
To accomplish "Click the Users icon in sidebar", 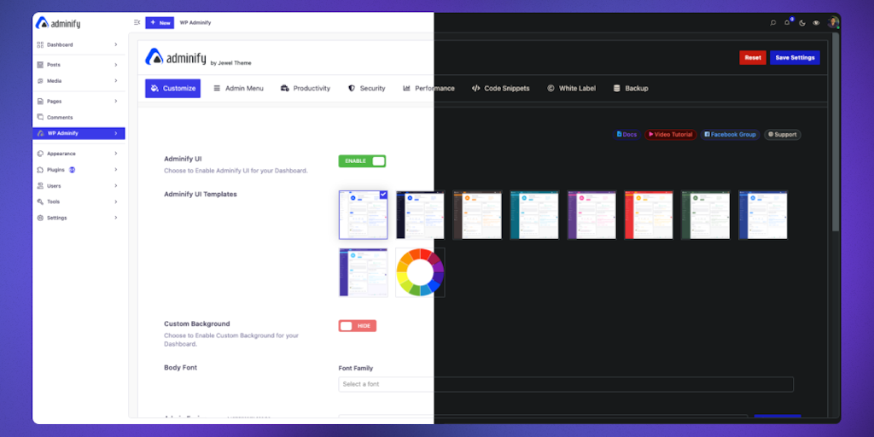I will 40,185.
